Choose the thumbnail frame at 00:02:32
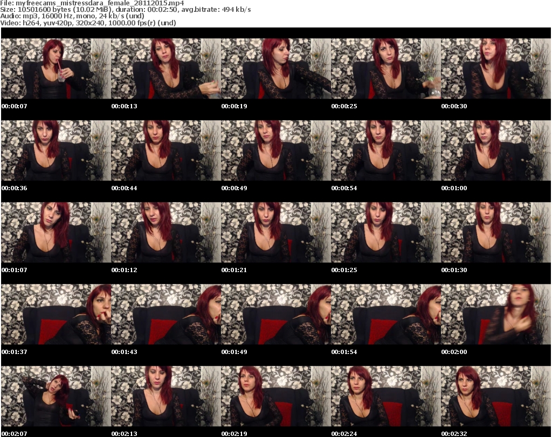Image resolution: width=552 pixels, height=437 pixels. click(496, 397)
